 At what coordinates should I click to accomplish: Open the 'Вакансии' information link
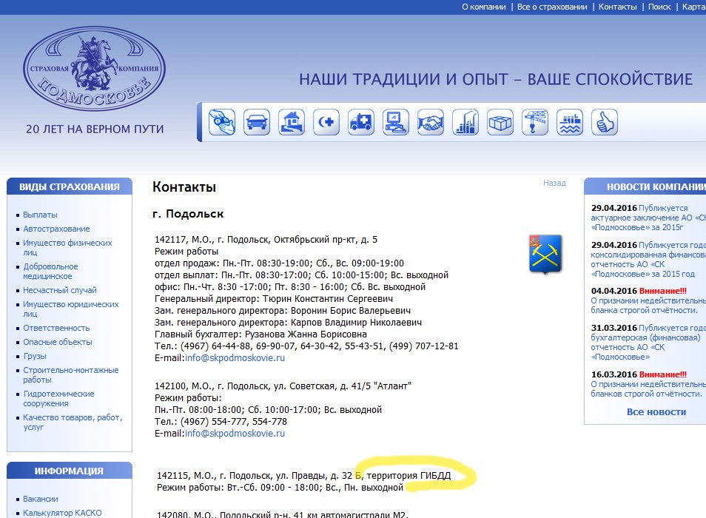tap(41, 499)
